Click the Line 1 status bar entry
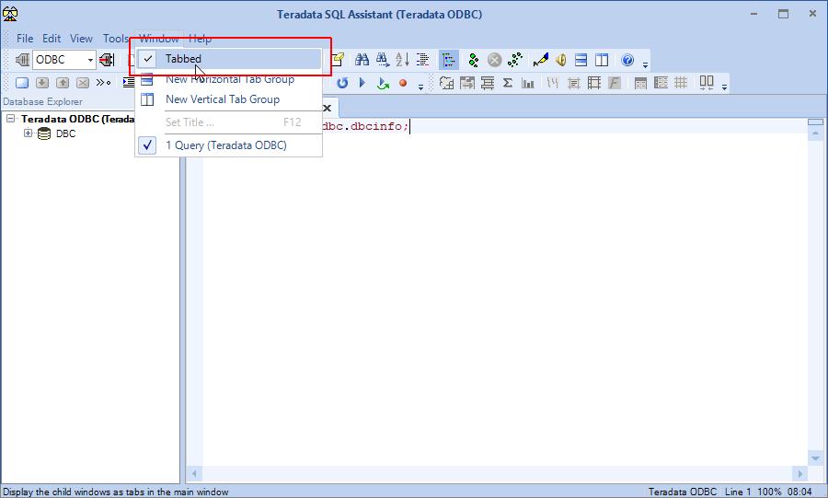Image resolution: width=828 pixels, height=498 pixels. tap(738, 492)
